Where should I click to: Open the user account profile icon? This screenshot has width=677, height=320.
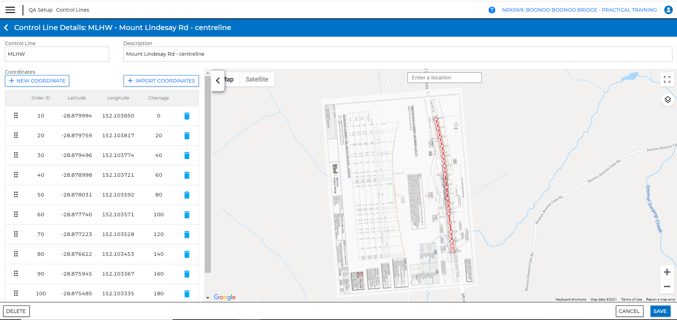[668, 10]
